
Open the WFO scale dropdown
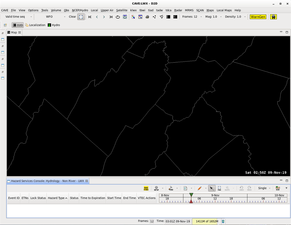65,17
